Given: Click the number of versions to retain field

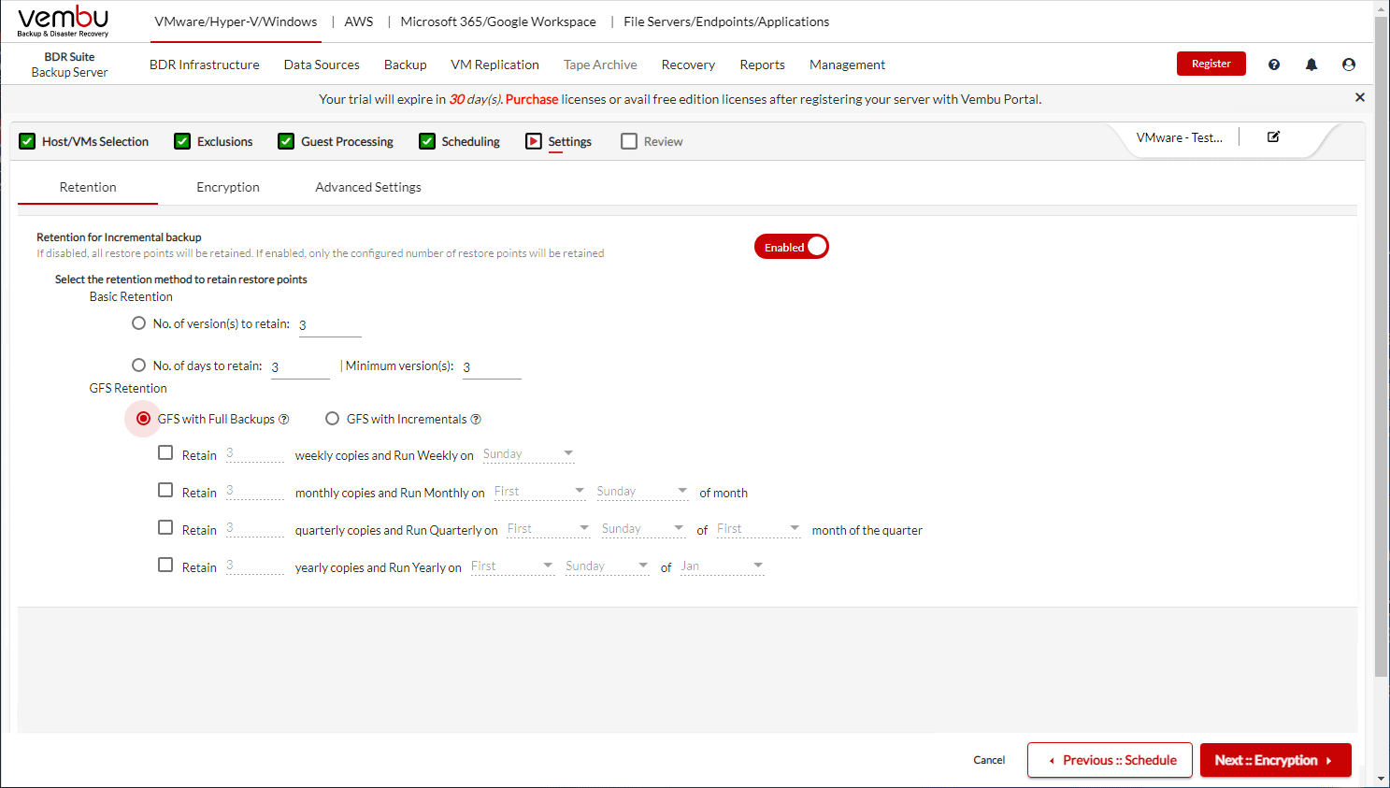Looking at the screenshot, I should (x=330, y=325).
